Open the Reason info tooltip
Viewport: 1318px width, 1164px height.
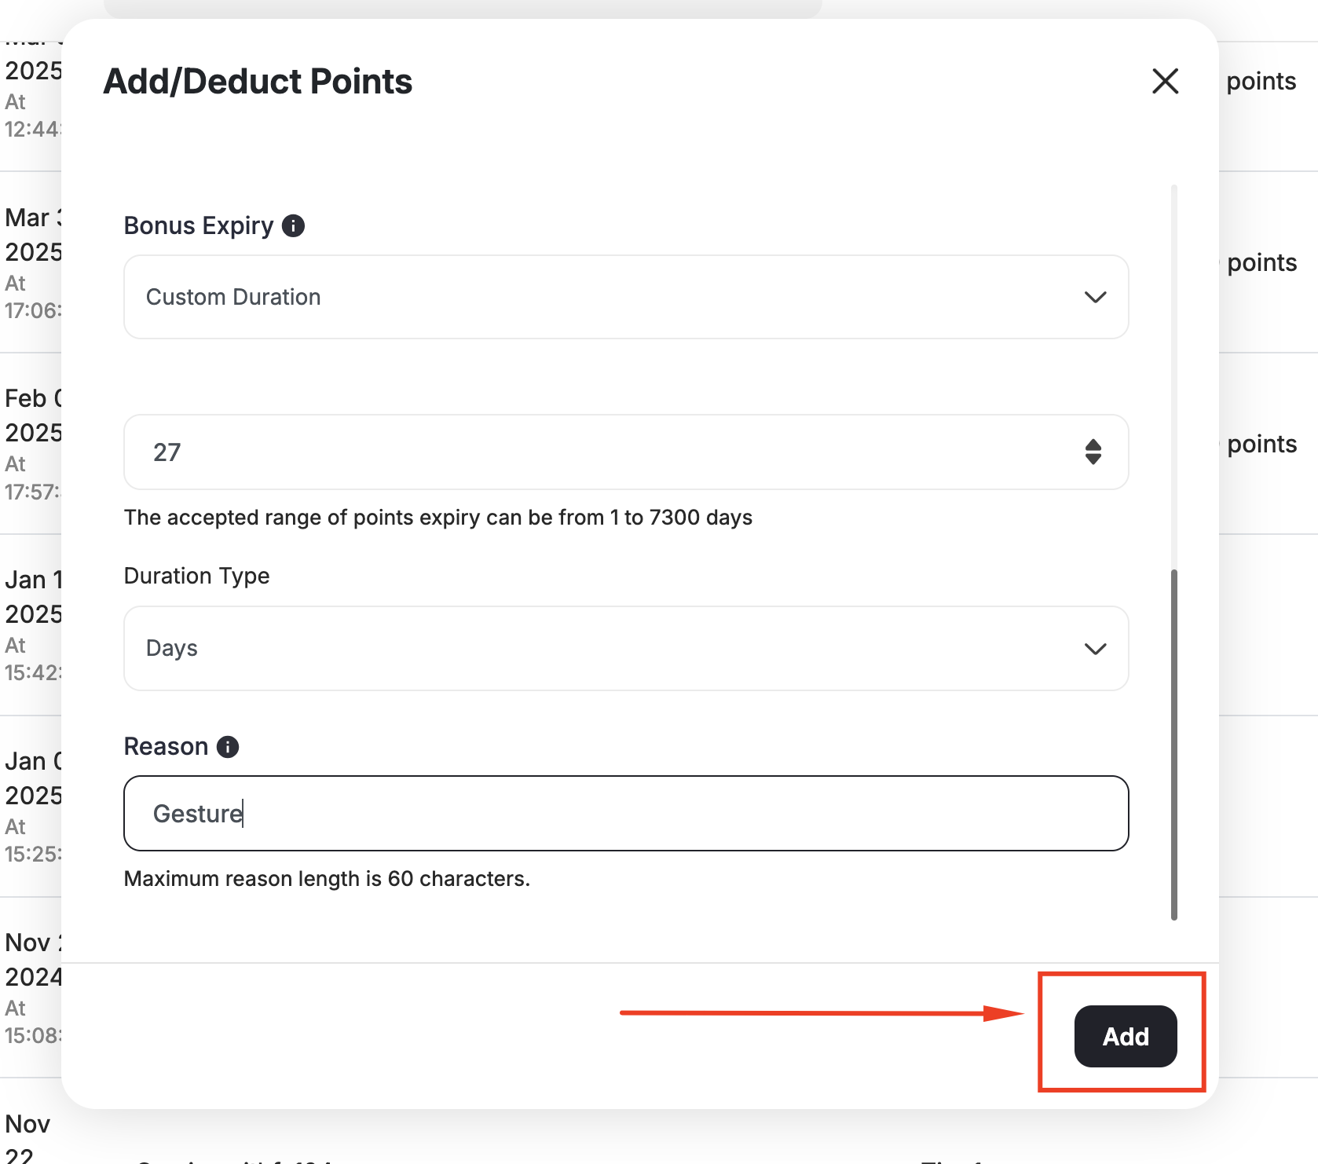pos(229,747)
